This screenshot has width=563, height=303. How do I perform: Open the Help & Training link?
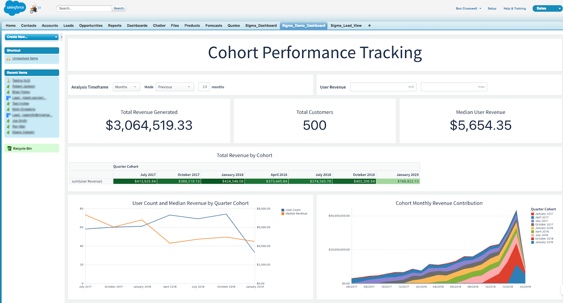514,8
